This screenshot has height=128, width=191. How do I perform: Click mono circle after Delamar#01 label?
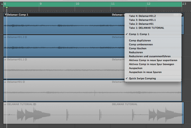(24, 82)
